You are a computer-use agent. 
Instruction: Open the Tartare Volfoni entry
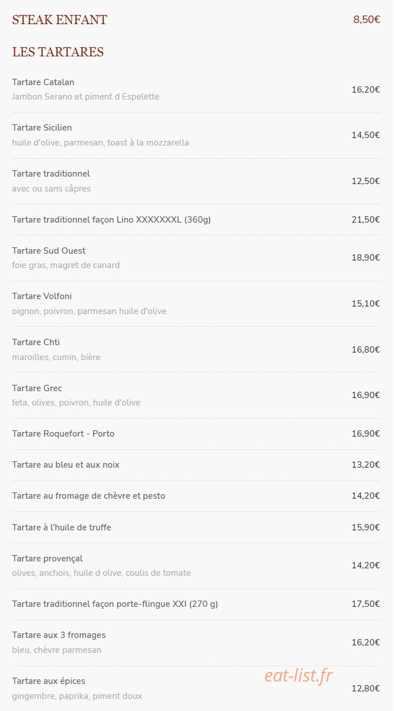pyautogui.click(x=196, y=304)
